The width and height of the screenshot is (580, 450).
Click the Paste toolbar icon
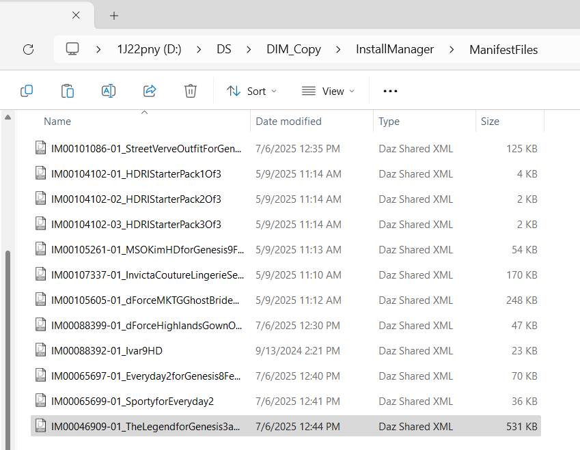(68, 91)
